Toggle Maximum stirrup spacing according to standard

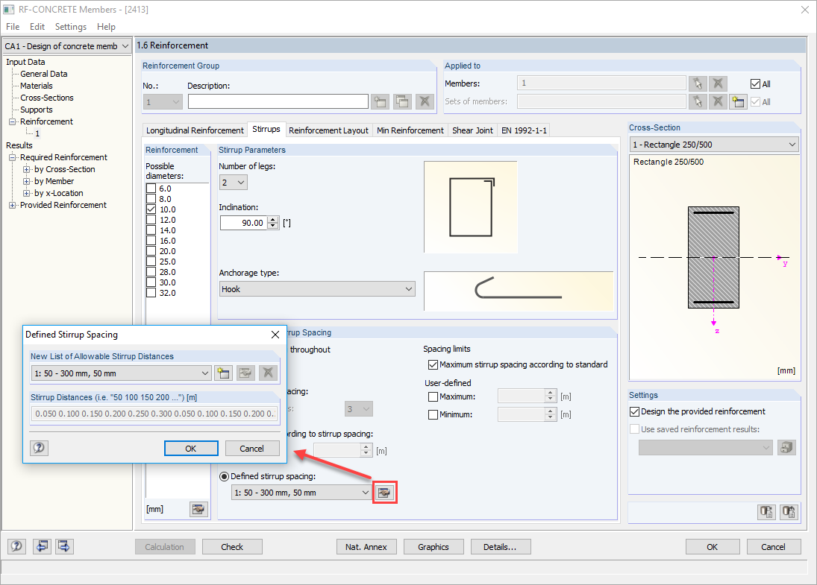(433, 365)
